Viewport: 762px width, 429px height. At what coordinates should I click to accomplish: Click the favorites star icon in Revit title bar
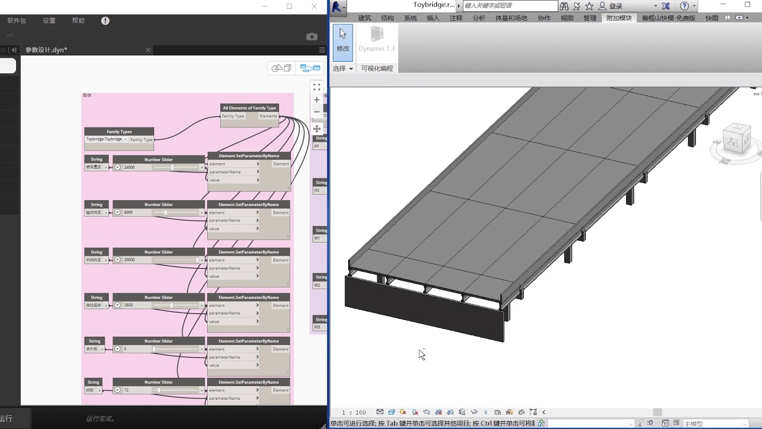coord(589,6)
